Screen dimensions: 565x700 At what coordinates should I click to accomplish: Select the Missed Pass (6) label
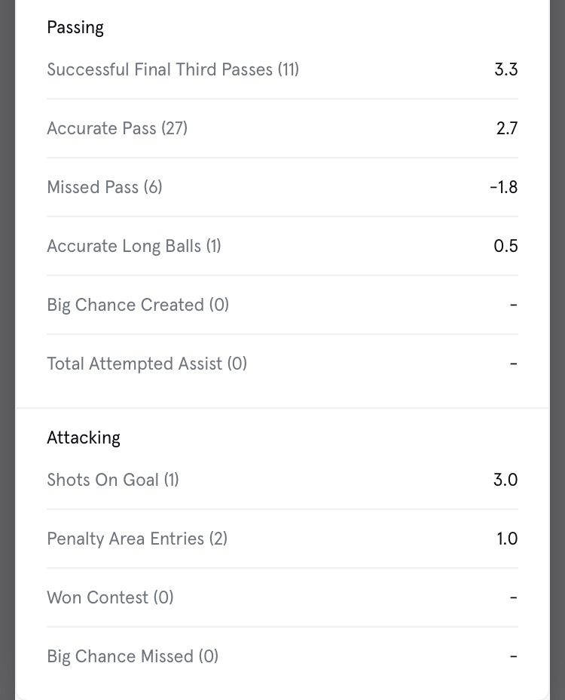[104, 188]
